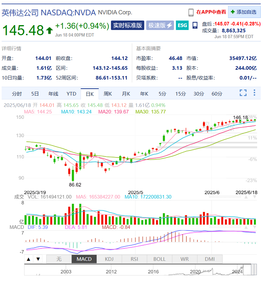Viewport: 265px width, 282px height.
Task: Switch to the 月K tab
Action: point(126,94)
